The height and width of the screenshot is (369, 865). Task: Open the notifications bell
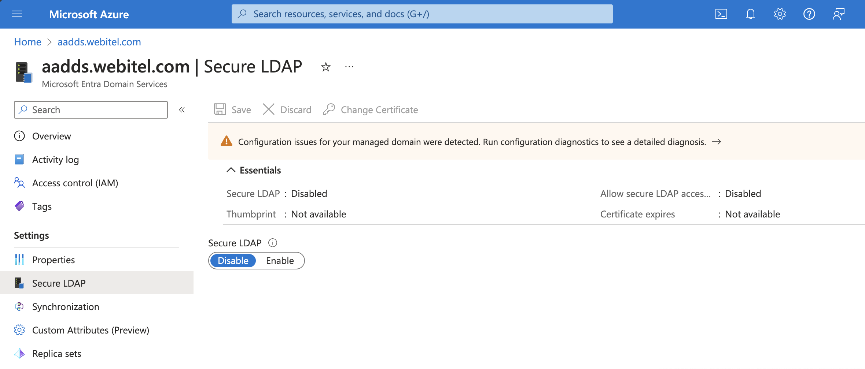click(750, 14)
